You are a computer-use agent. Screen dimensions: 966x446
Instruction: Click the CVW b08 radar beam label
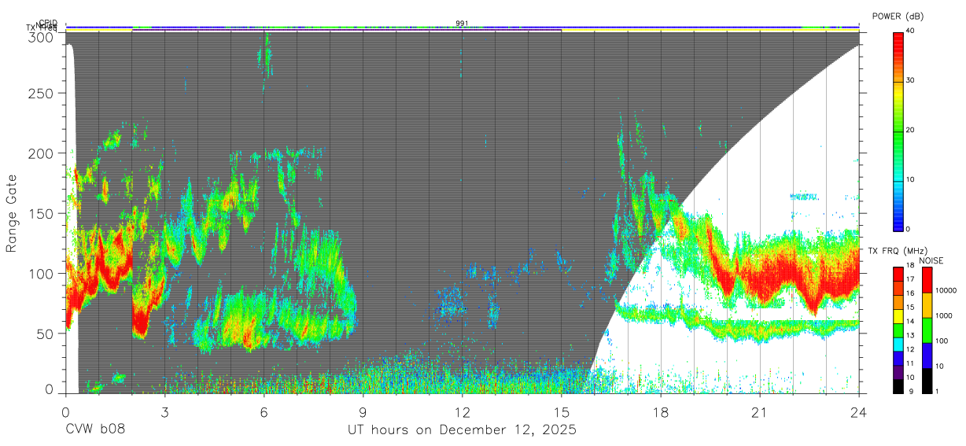(95, 429)
